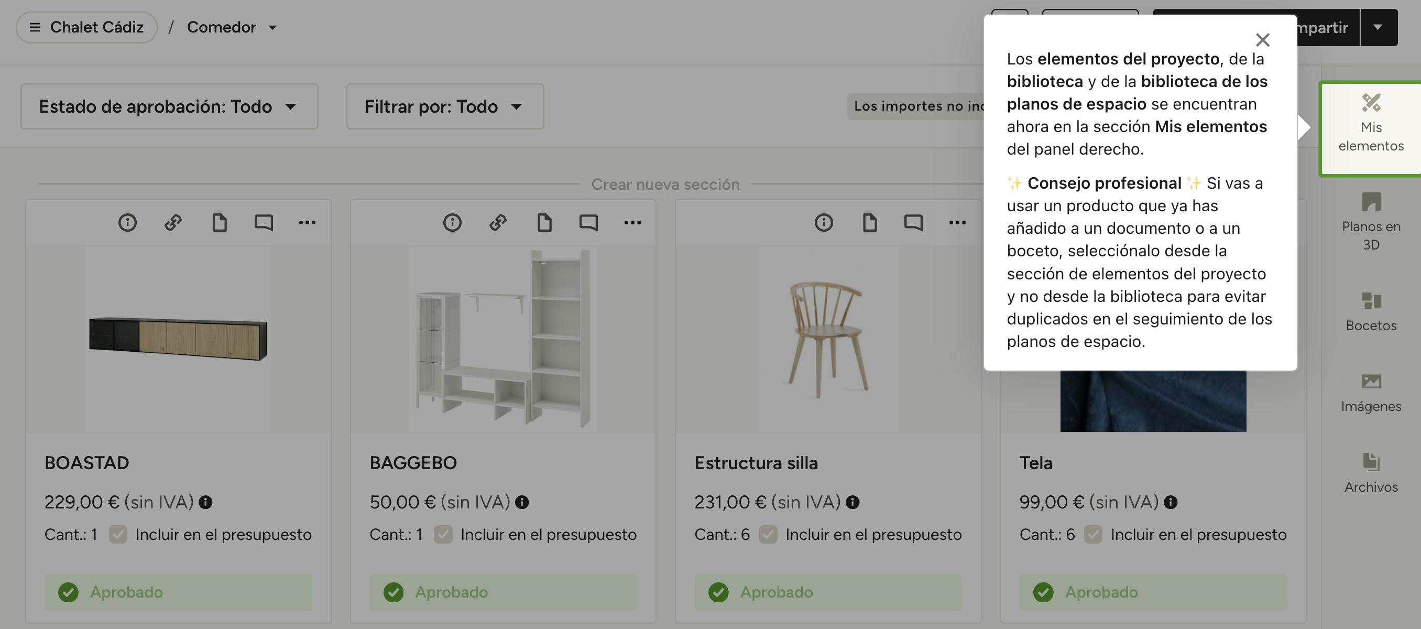
Task: Open Planos en 3D sidebar panel
Action: pos(1371,221)
